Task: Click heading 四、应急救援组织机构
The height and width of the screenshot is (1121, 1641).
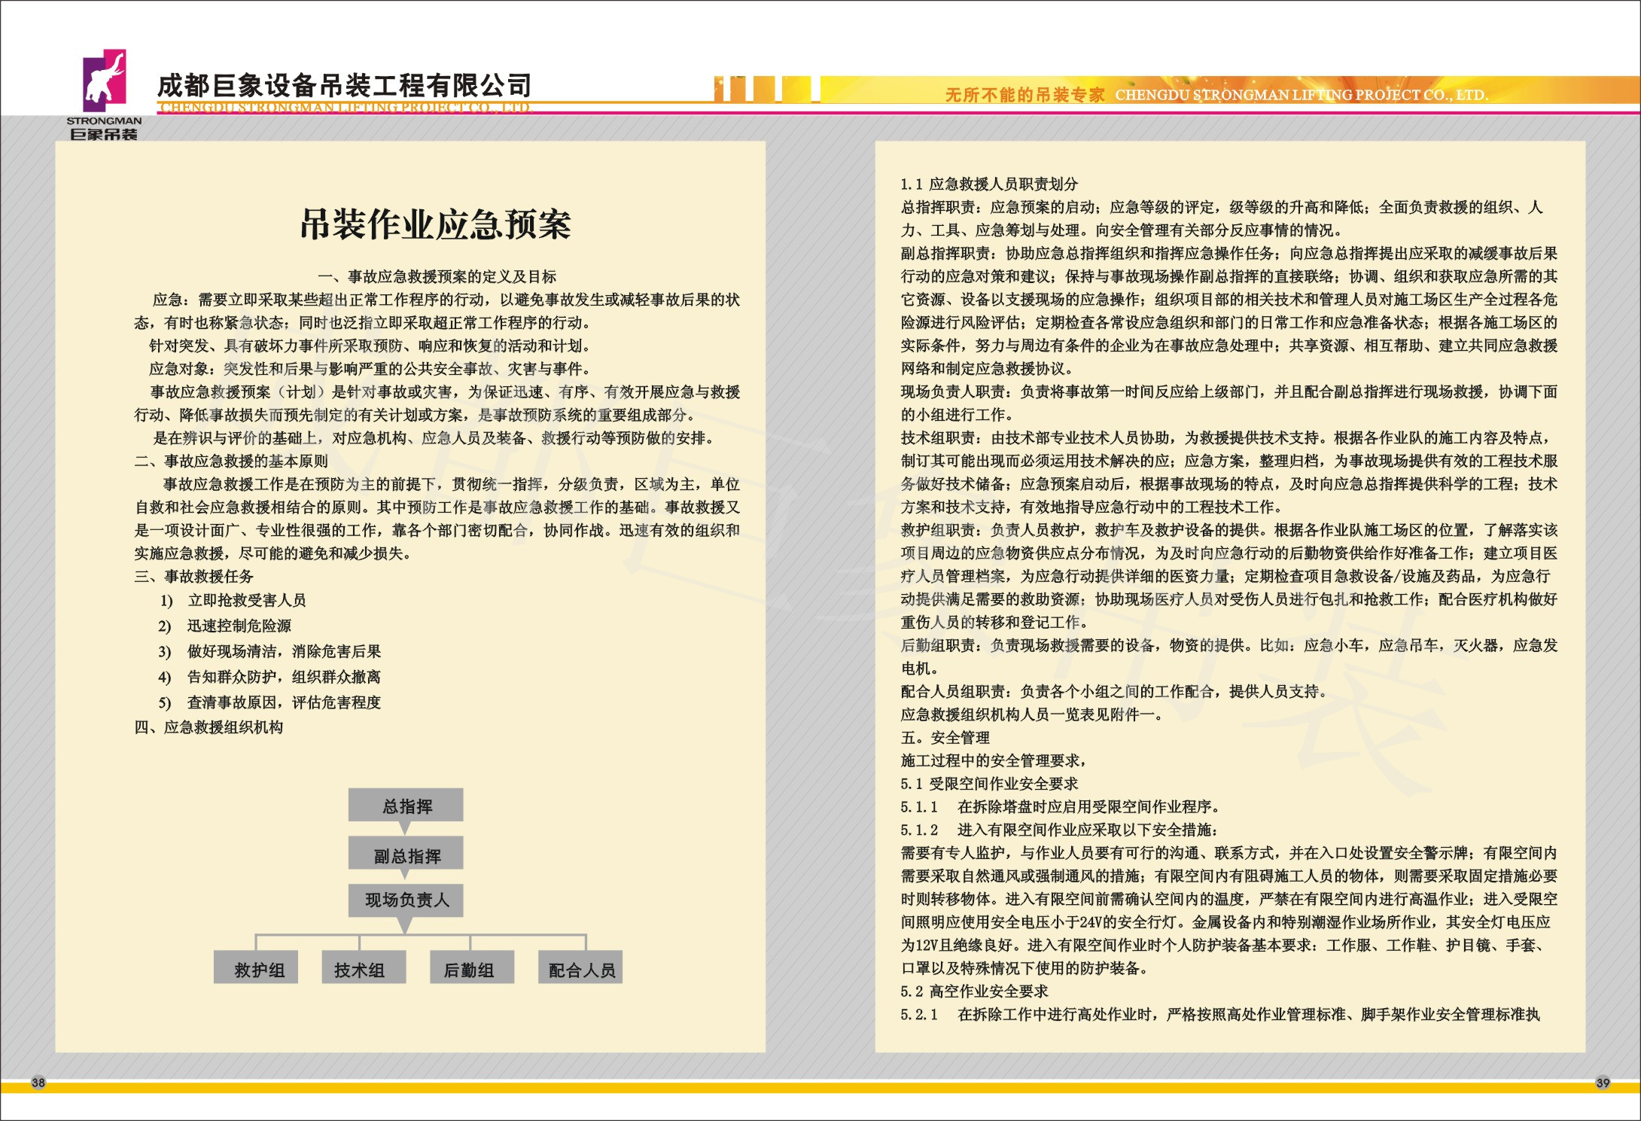Action: pyautogui.click(x=209, y=727)
